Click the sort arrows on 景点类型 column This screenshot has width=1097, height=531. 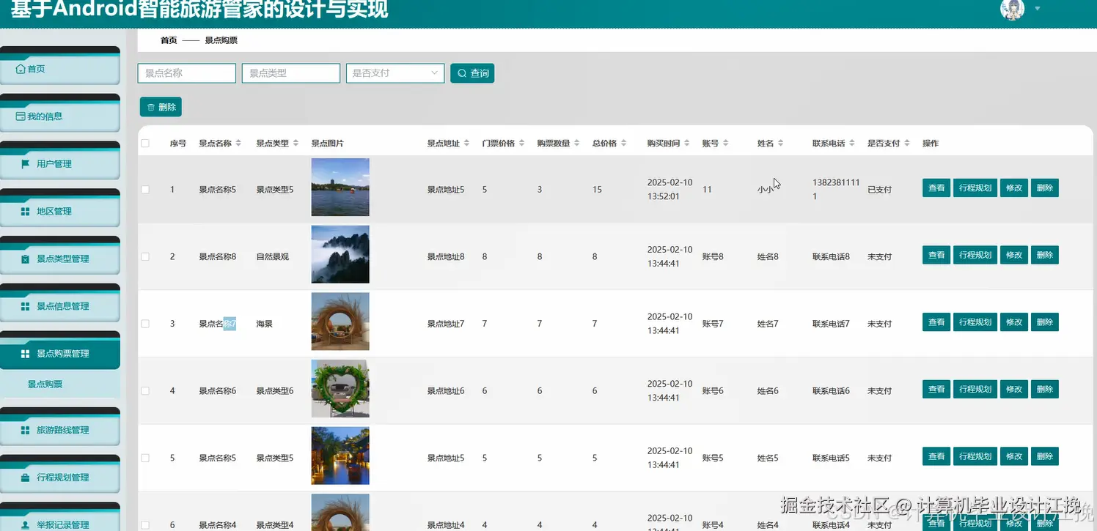coord(296,144)
